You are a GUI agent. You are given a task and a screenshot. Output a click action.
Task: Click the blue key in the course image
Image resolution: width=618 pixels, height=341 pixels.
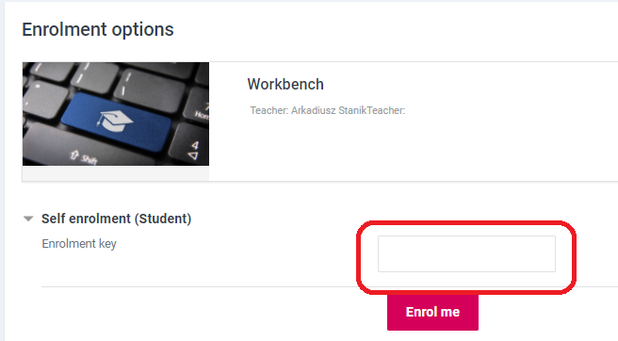(117, 122)
